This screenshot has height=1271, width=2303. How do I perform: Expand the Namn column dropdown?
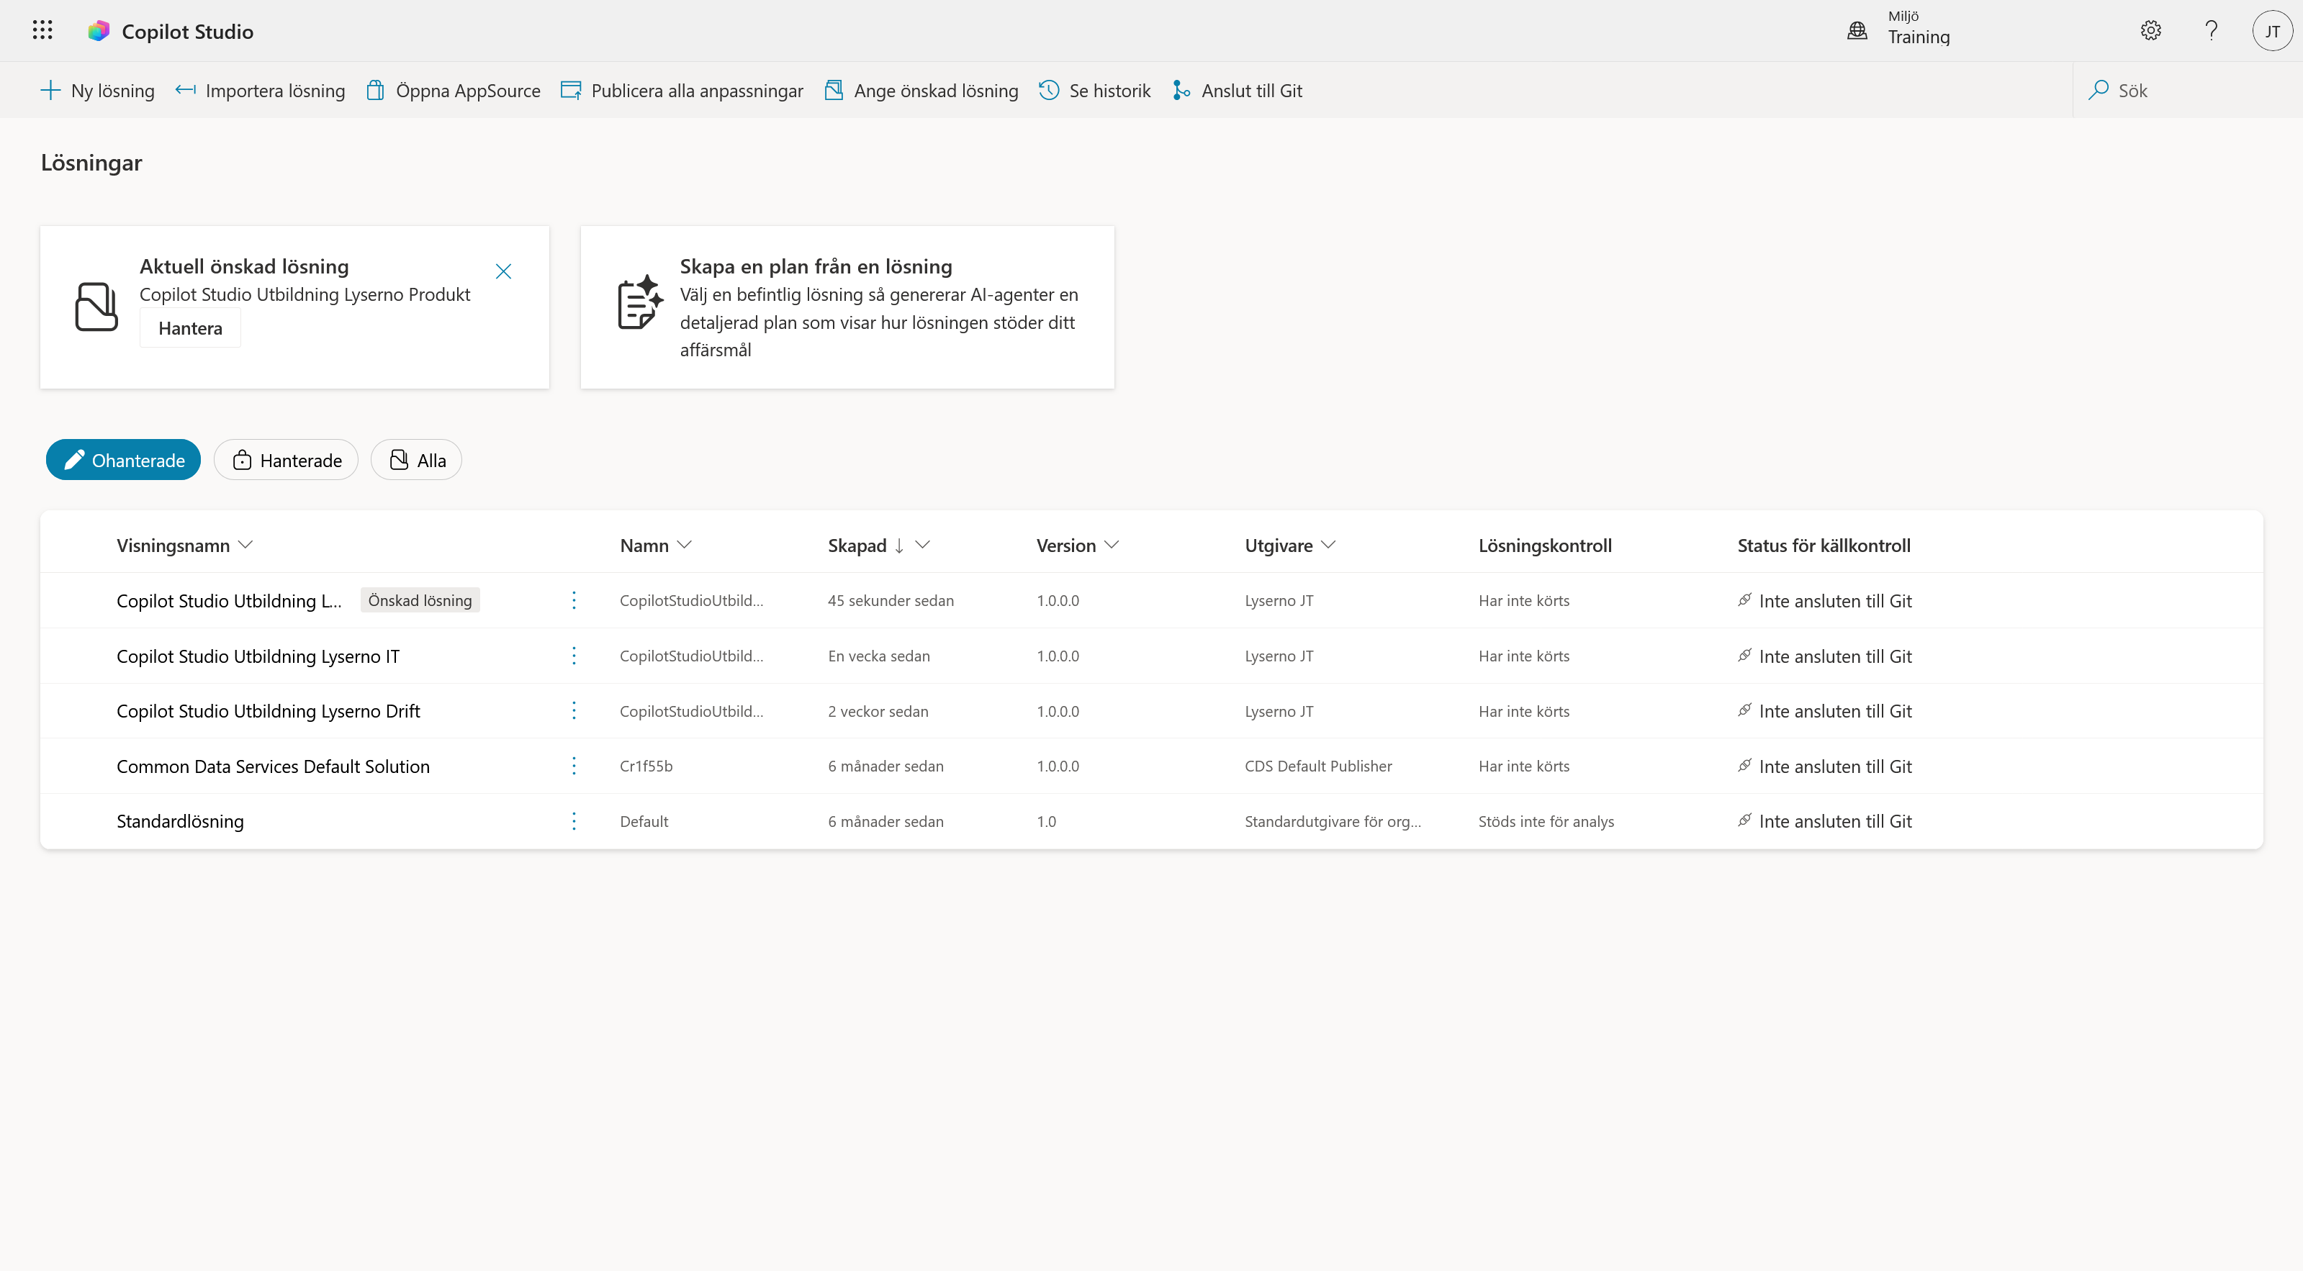pos(685,544)
